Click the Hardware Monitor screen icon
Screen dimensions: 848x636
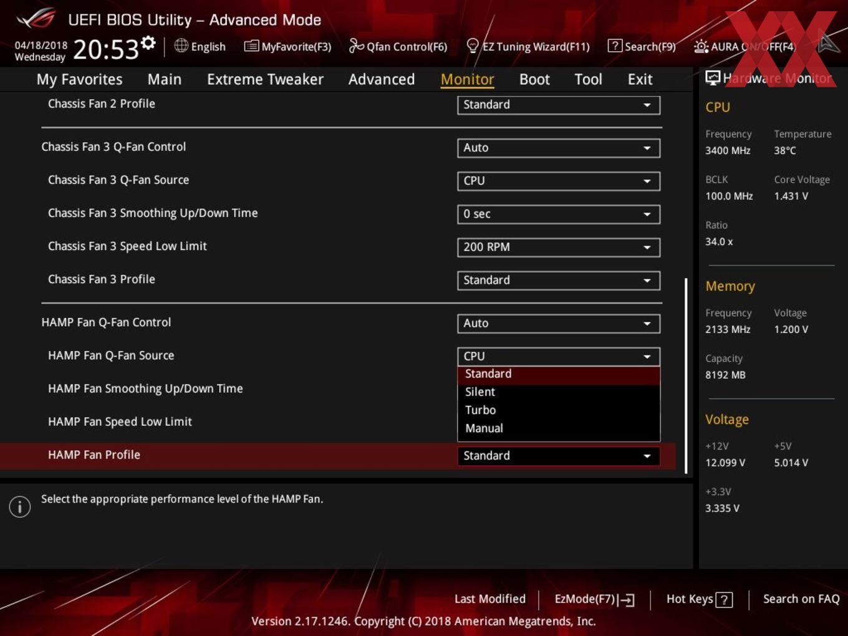[713, 78]
